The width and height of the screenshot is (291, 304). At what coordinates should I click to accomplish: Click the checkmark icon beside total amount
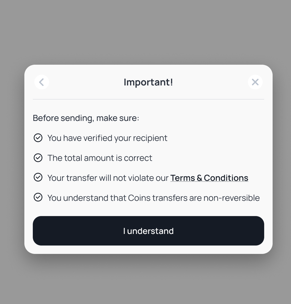pos(38,158)
